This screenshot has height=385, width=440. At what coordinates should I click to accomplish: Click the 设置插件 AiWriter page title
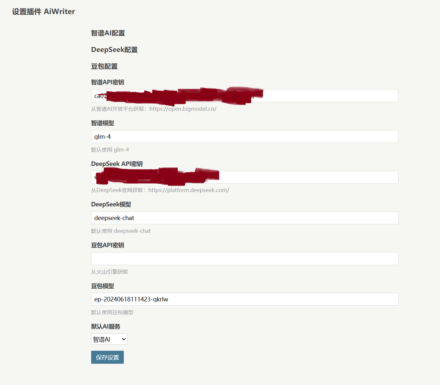tap(43, 11)
